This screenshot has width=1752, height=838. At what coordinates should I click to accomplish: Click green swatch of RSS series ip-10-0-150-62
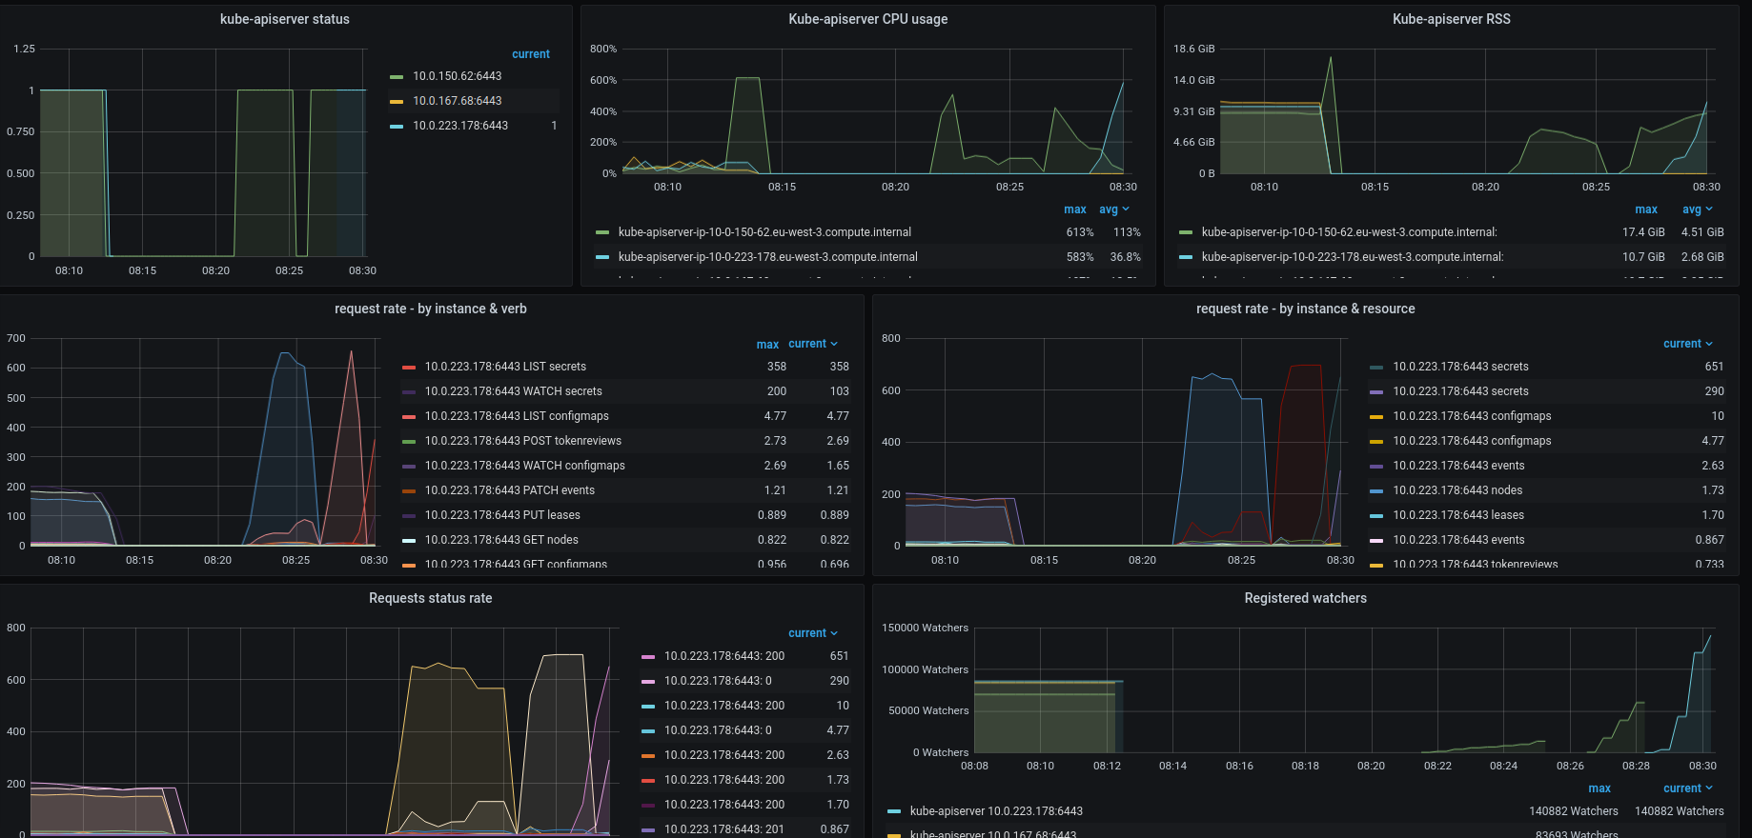[x=1186, y=232]
